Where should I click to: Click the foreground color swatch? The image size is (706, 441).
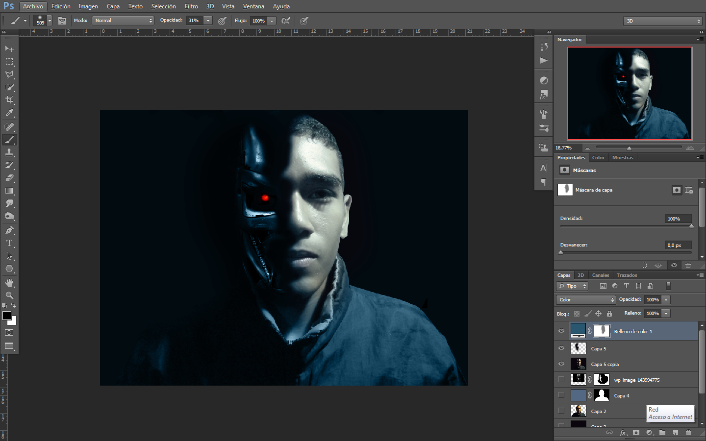pos(6,316)
